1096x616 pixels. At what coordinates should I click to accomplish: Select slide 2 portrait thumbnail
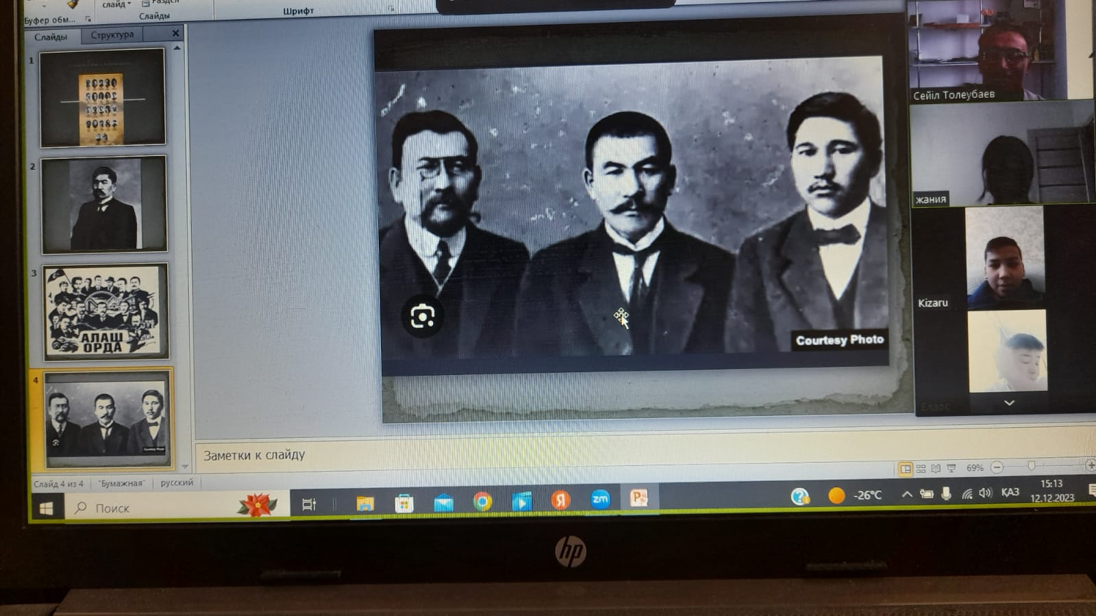click(x=104, y=205)
